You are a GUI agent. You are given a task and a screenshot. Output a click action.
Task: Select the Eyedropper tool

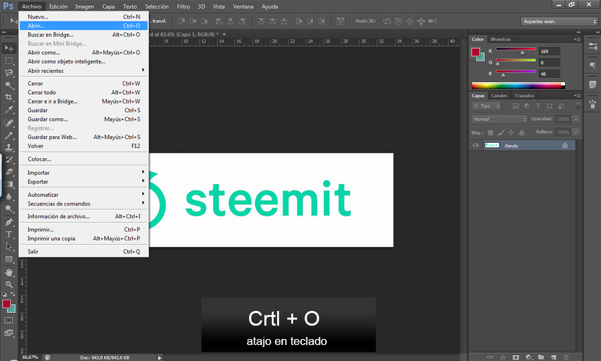(9, 109)
